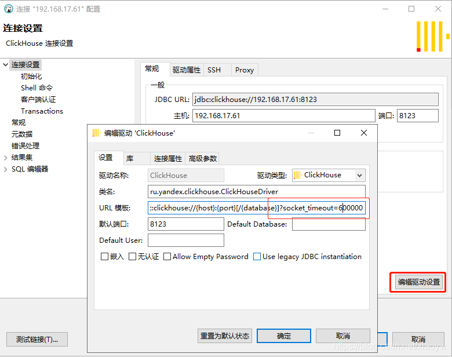Click the ClickHouse logo in the connection settings header

(433, 37)
